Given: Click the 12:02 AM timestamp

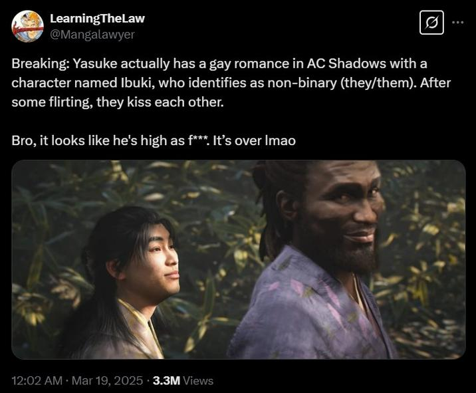Looking at the screenshot, I should [x=37, y=380].
